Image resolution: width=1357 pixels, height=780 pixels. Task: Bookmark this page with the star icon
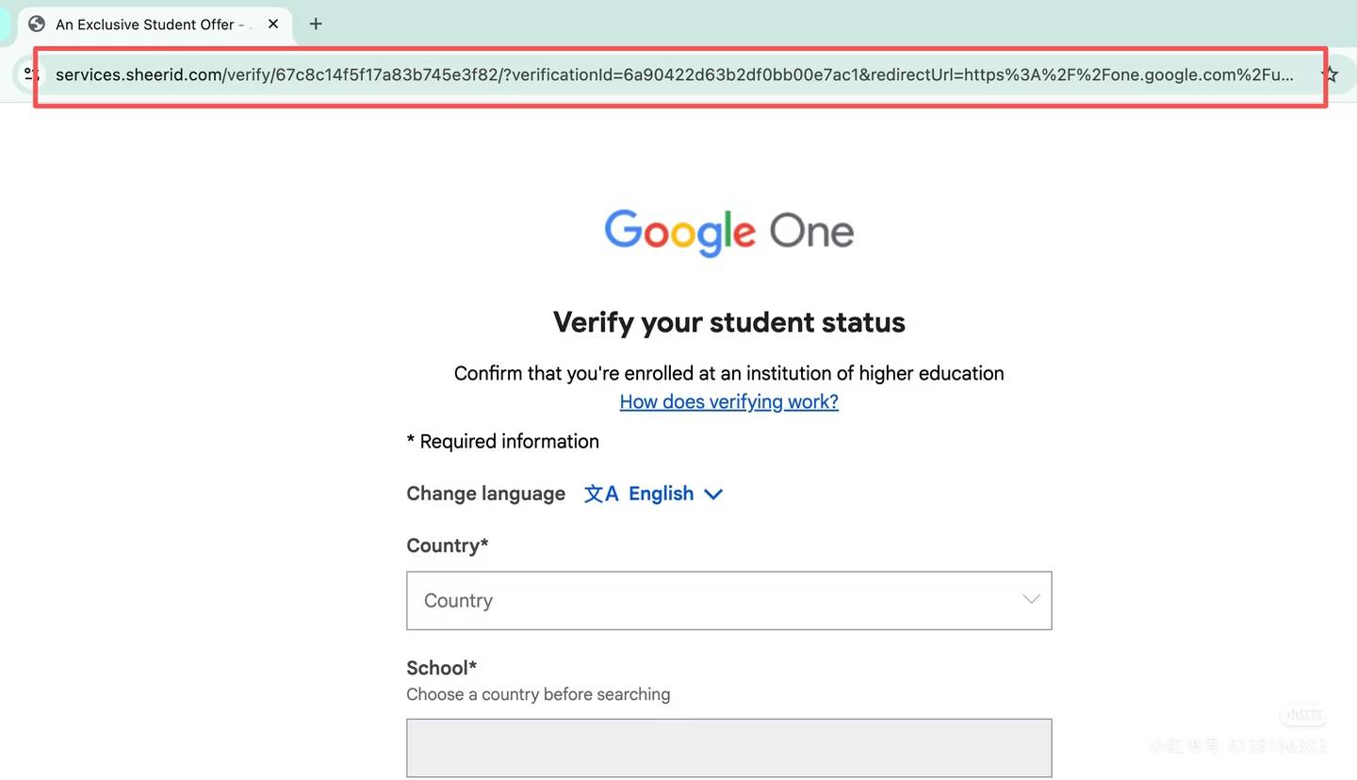pos(1330,74)
